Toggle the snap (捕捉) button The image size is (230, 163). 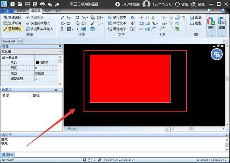(211, 23)
